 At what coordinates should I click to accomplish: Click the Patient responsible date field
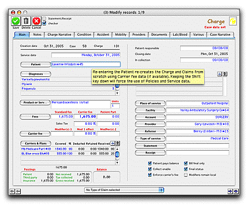204,48
